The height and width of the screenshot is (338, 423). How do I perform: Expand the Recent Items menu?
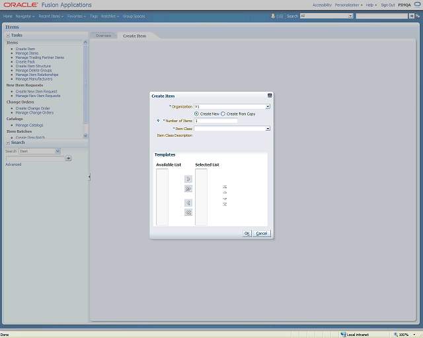pyautogui.click(x=51, y=16)
